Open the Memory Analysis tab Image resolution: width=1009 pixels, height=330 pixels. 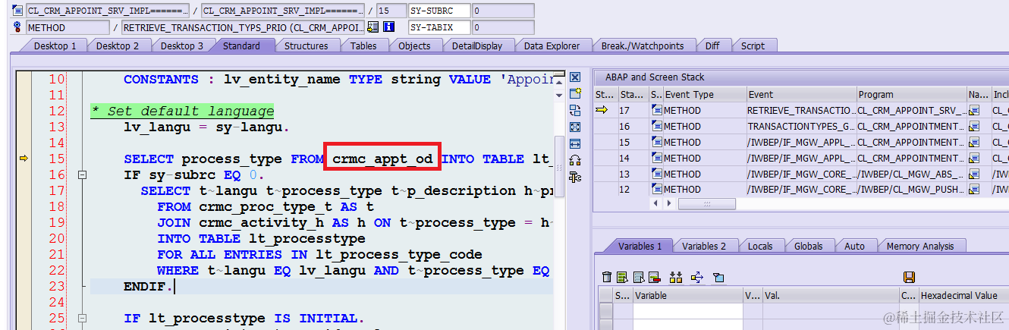click(x=919, y=246)
